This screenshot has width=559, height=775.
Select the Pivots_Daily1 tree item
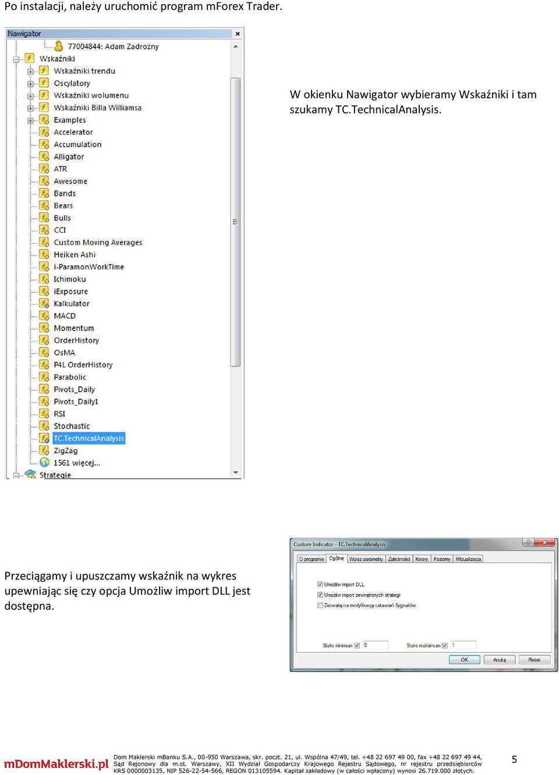[x=76, y=401]
